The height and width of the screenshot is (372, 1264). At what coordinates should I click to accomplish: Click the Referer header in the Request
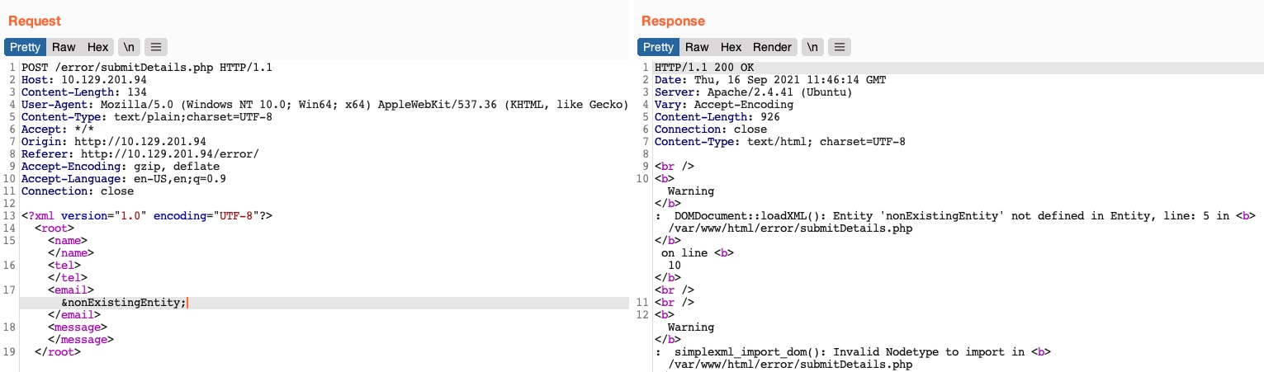140,154
